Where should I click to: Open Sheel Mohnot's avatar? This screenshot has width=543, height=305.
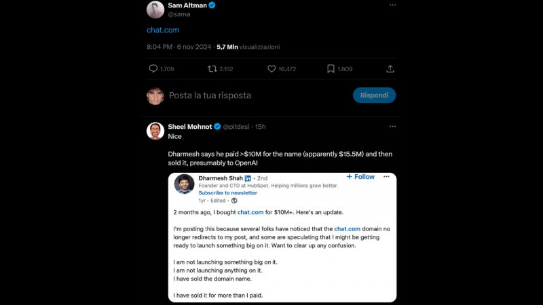155,131
